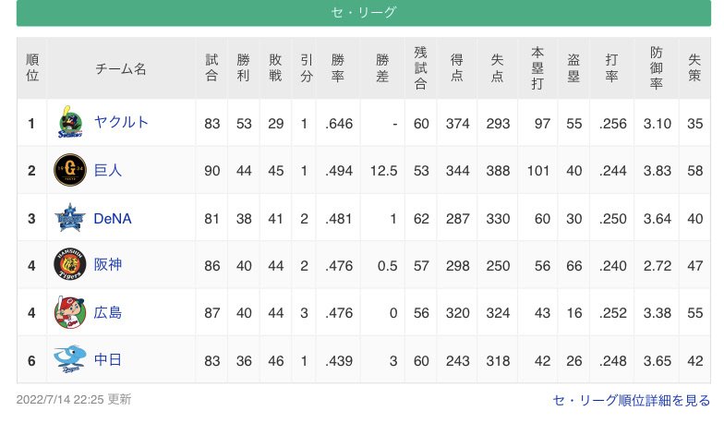This screenshot has width=724, height=423.
Task: Open the 中日 team link
Action: tap(107, 359)
